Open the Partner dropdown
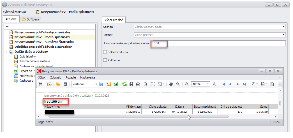The width and height of the screenshot is (293, 138). point(283,35)
